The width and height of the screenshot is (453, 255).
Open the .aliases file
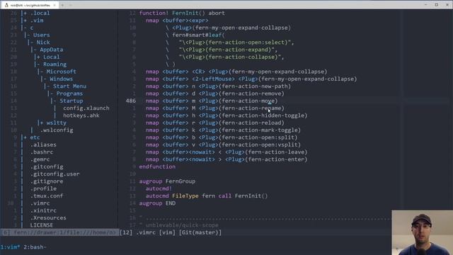click(43, 144)
